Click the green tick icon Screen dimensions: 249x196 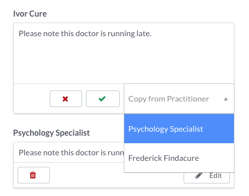tap(102, 99)
